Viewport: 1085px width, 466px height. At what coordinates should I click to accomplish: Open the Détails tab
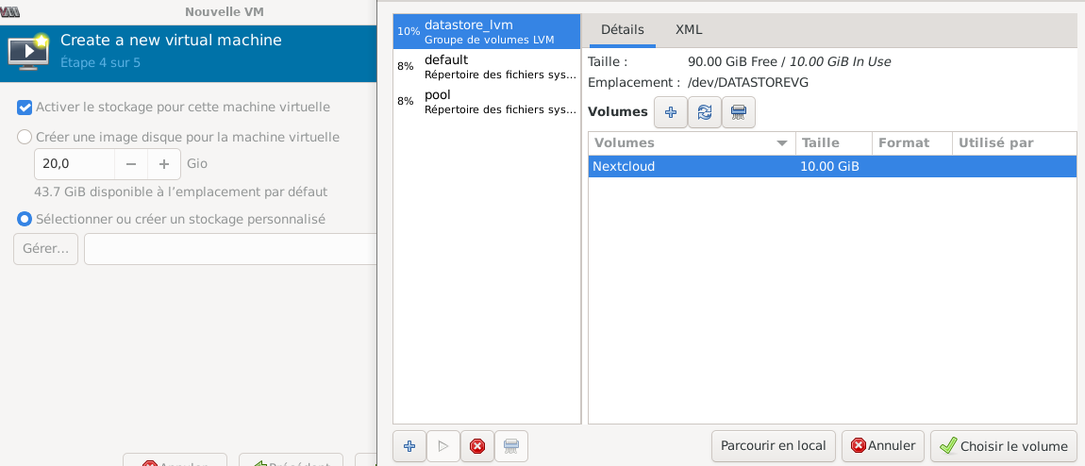coord(623,30)
